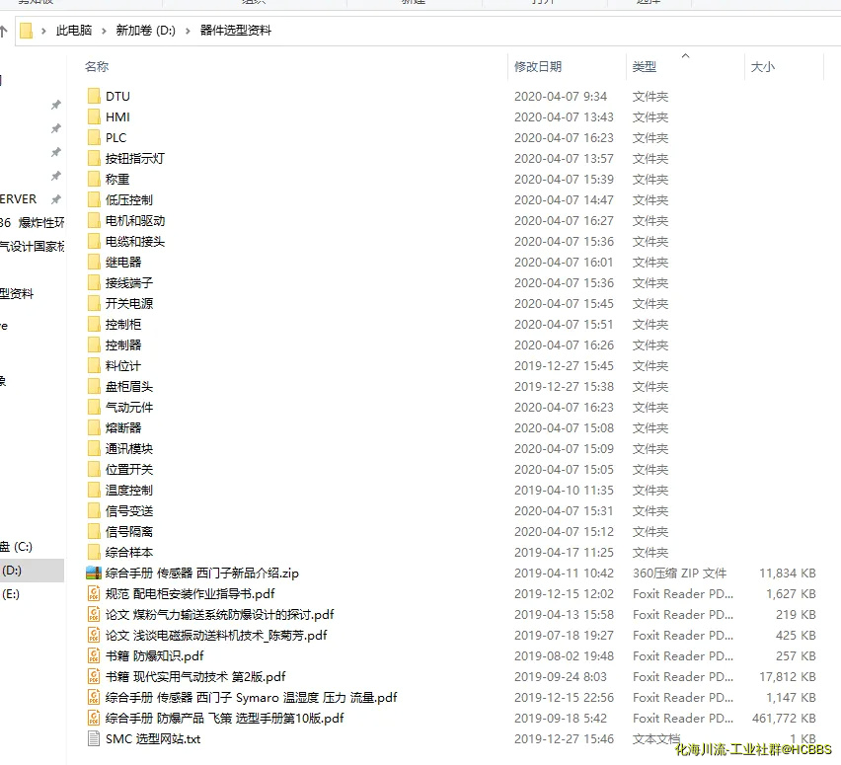Image resolution: width=841 pixels, height=765 pixels.
Task: Click the sort arrow above the 类型 column
Action: click(x=685, y=56)
